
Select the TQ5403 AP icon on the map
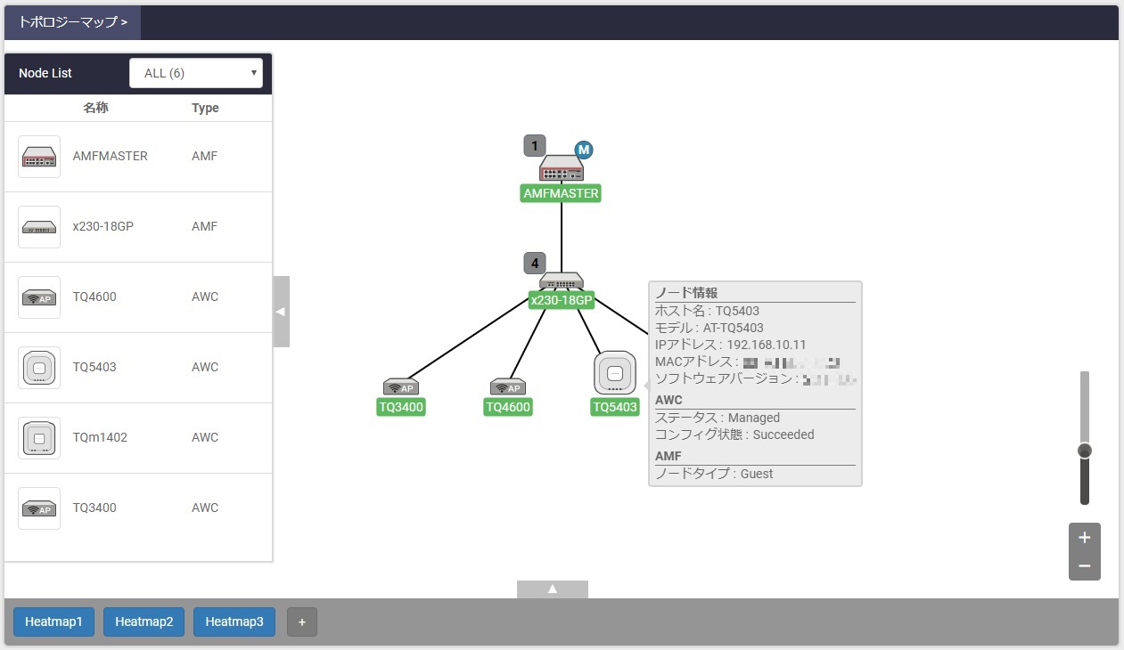[615, 373]
